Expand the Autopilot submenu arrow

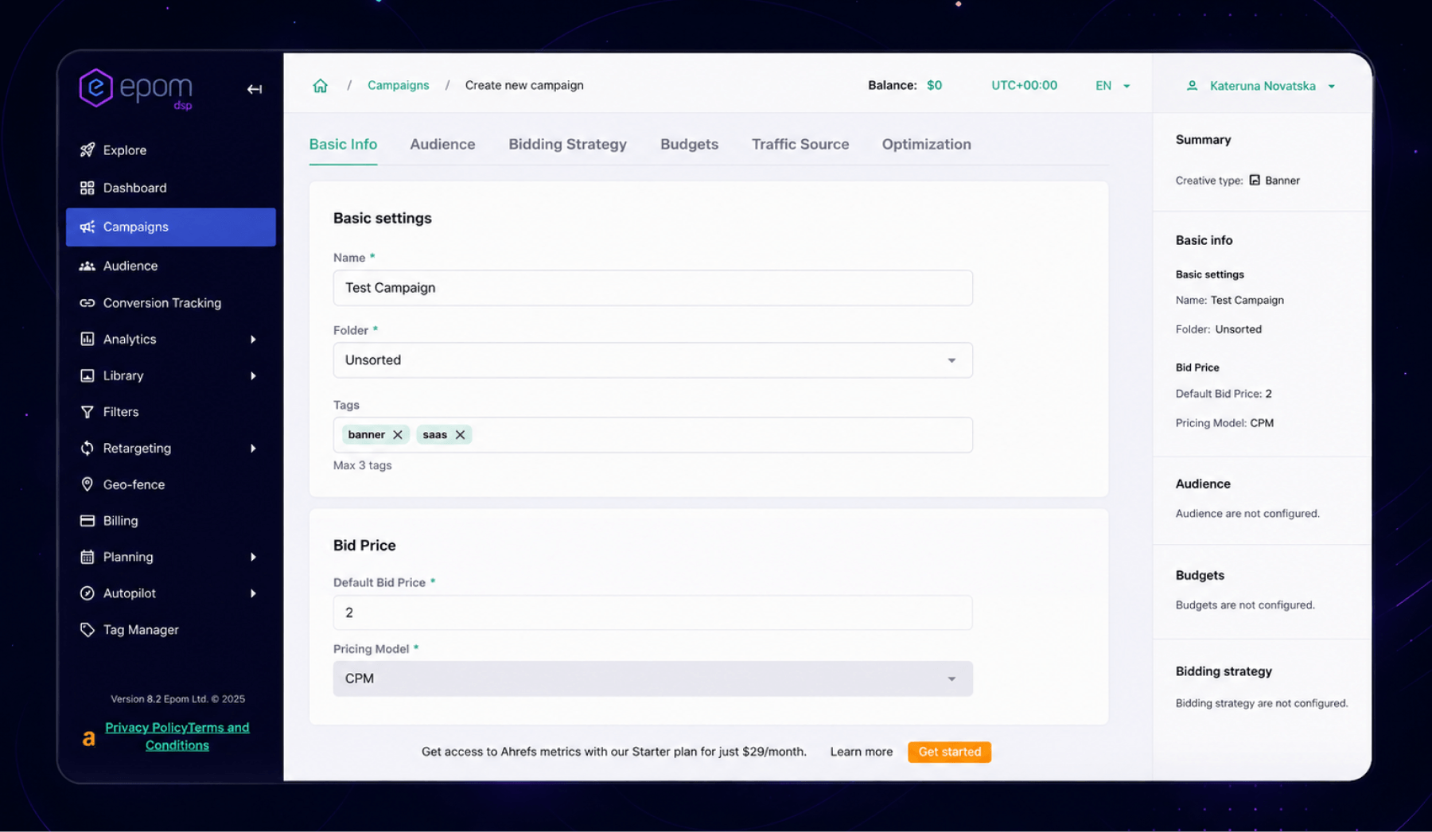coord(253,593)
